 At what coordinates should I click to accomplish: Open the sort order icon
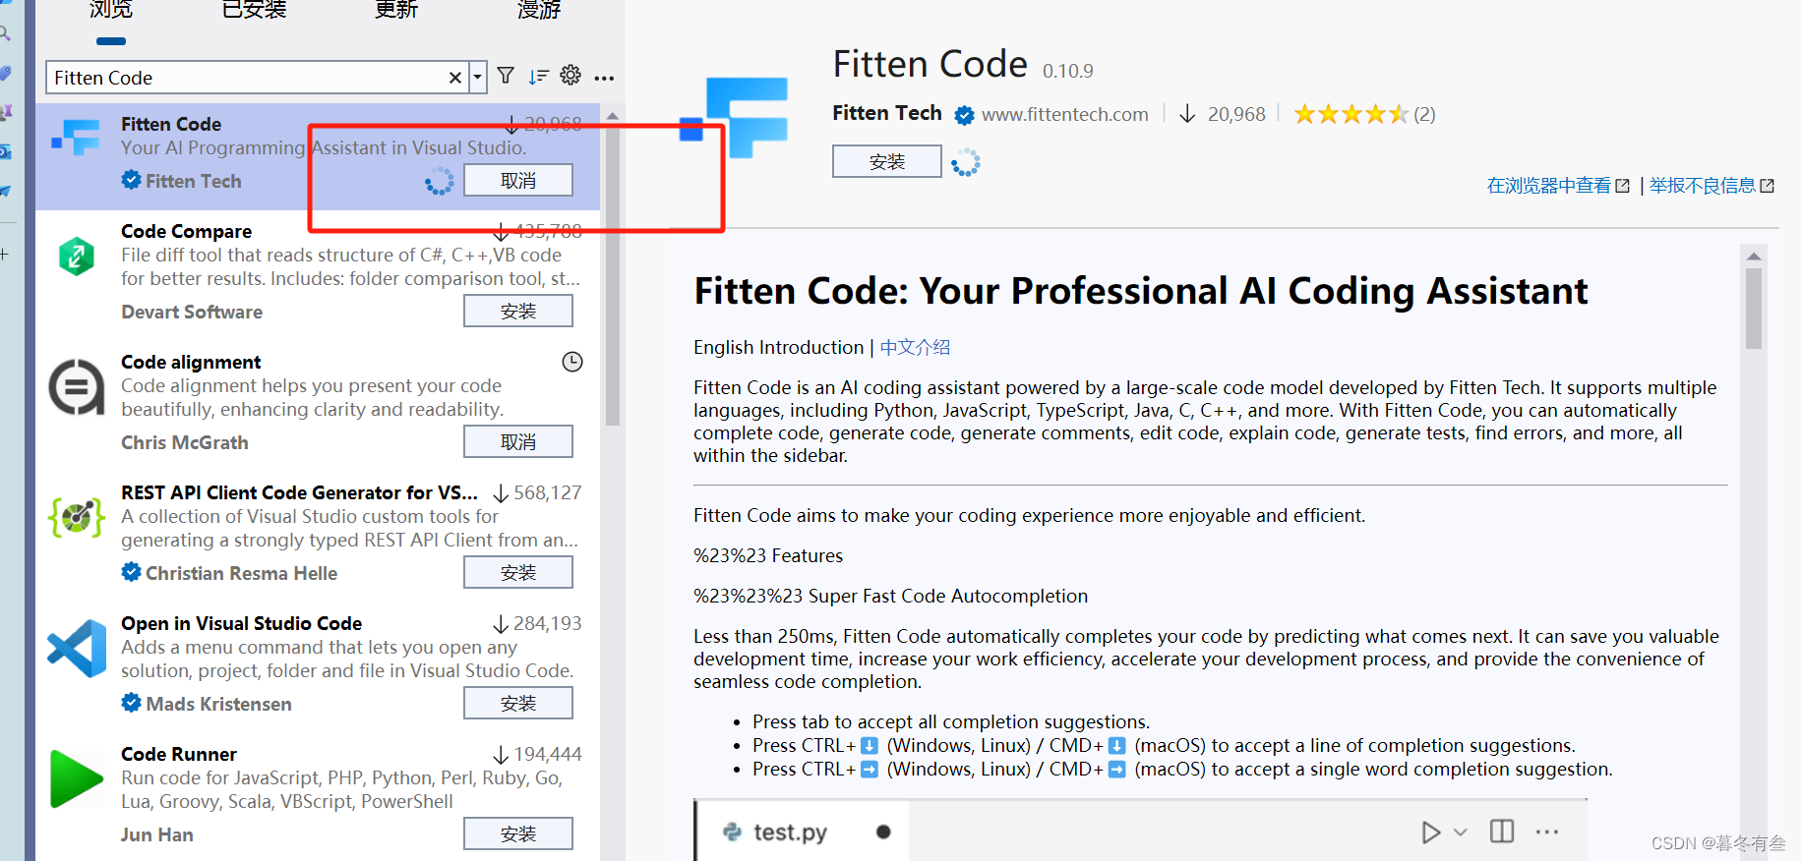point(538,77)
